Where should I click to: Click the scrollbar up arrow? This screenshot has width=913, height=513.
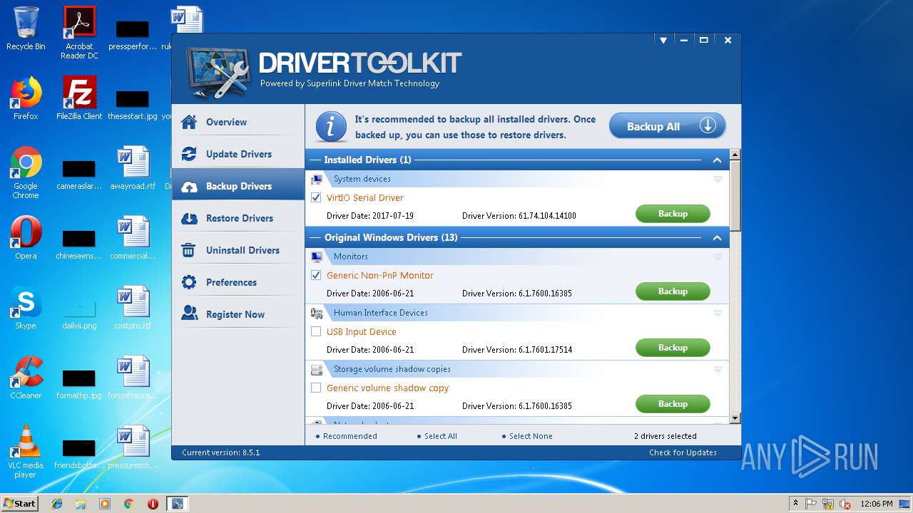[x=735, y=155]
